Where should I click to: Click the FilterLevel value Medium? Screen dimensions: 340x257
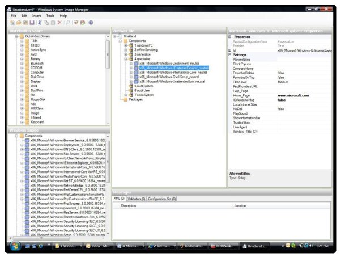283,82
